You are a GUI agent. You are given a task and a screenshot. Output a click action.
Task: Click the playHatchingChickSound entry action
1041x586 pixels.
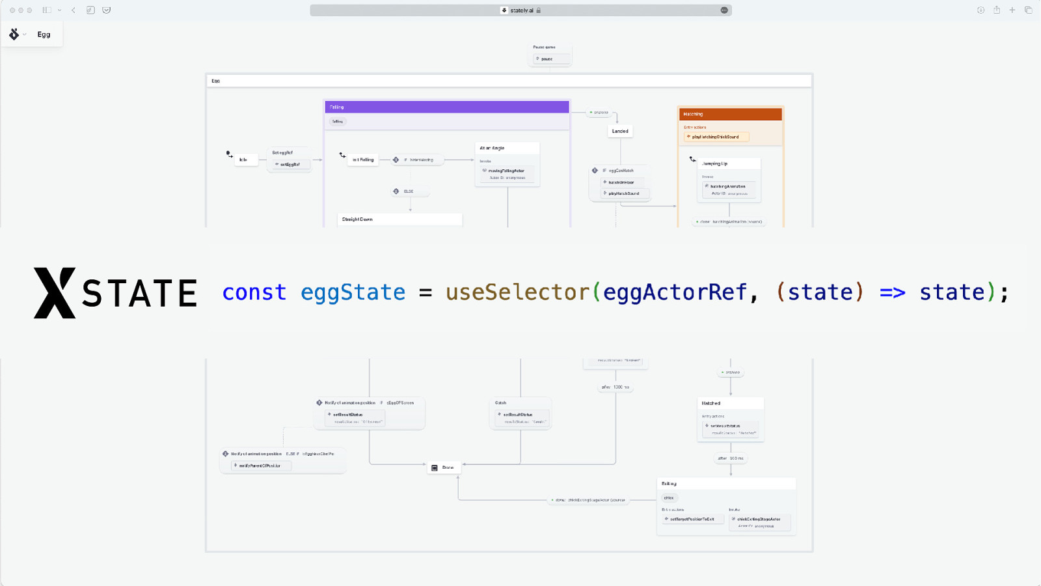[x=716, y=137]
